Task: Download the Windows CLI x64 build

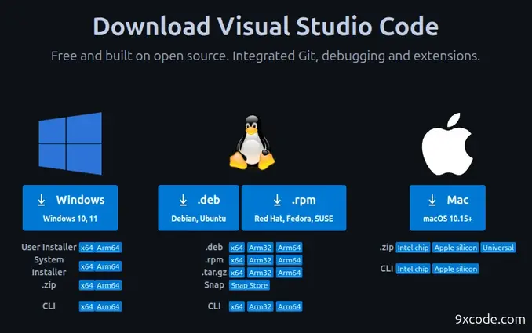Action: [87, 306]
